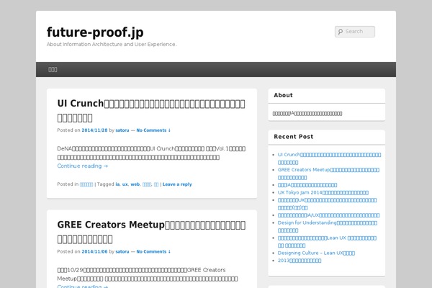Screen dimensions: 432x288
Task: Open No Comments link on UI Crunch post
Action: pos(153,130)
